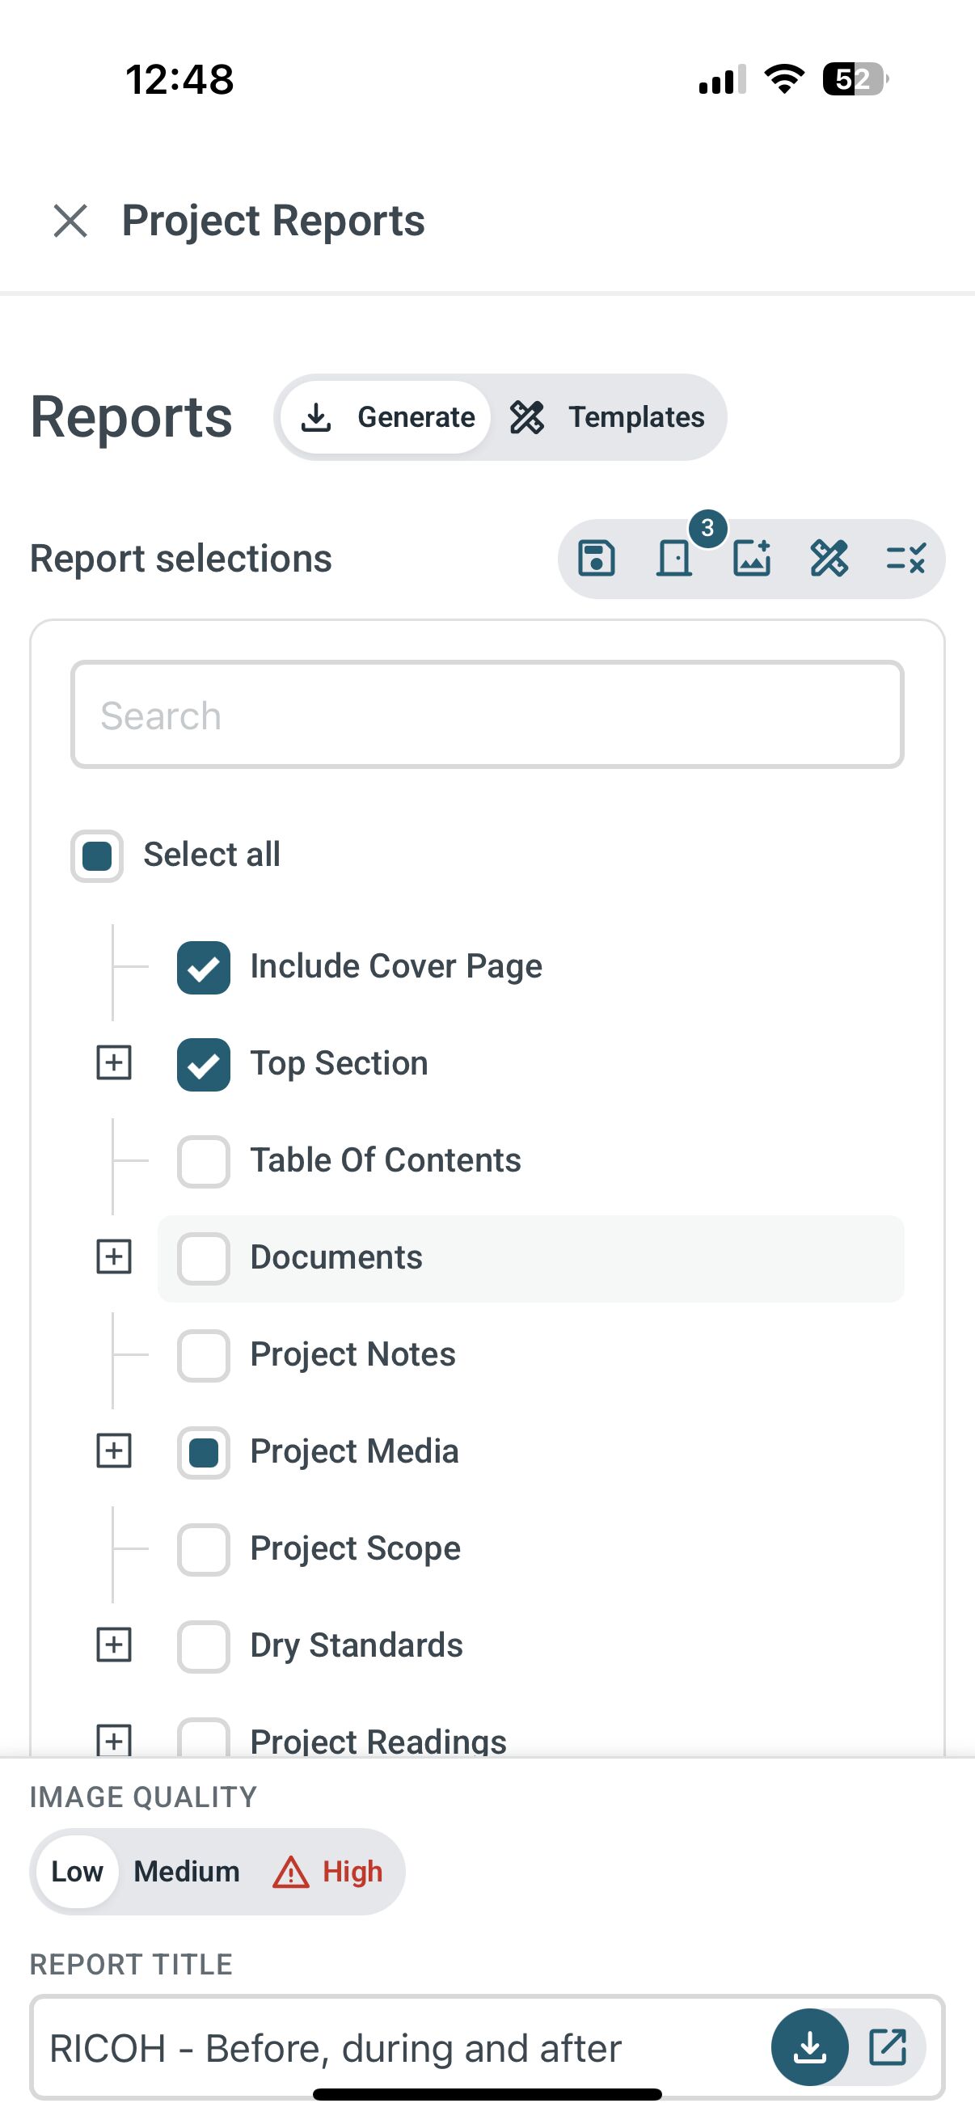
Task: Select the Generate tab
Action: click(x=386, y=417)
